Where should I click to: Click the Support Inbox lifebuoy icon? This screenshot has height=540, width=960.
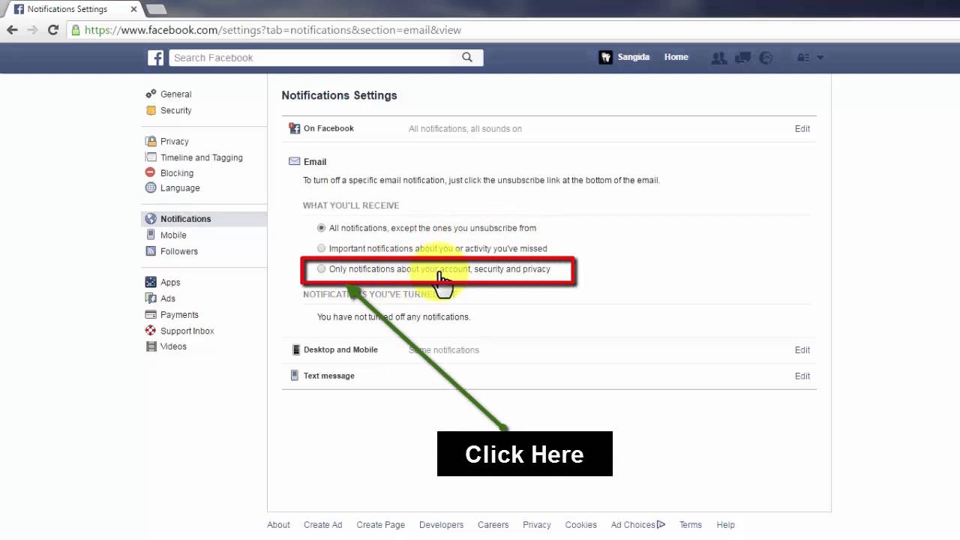tap(151, 331)
